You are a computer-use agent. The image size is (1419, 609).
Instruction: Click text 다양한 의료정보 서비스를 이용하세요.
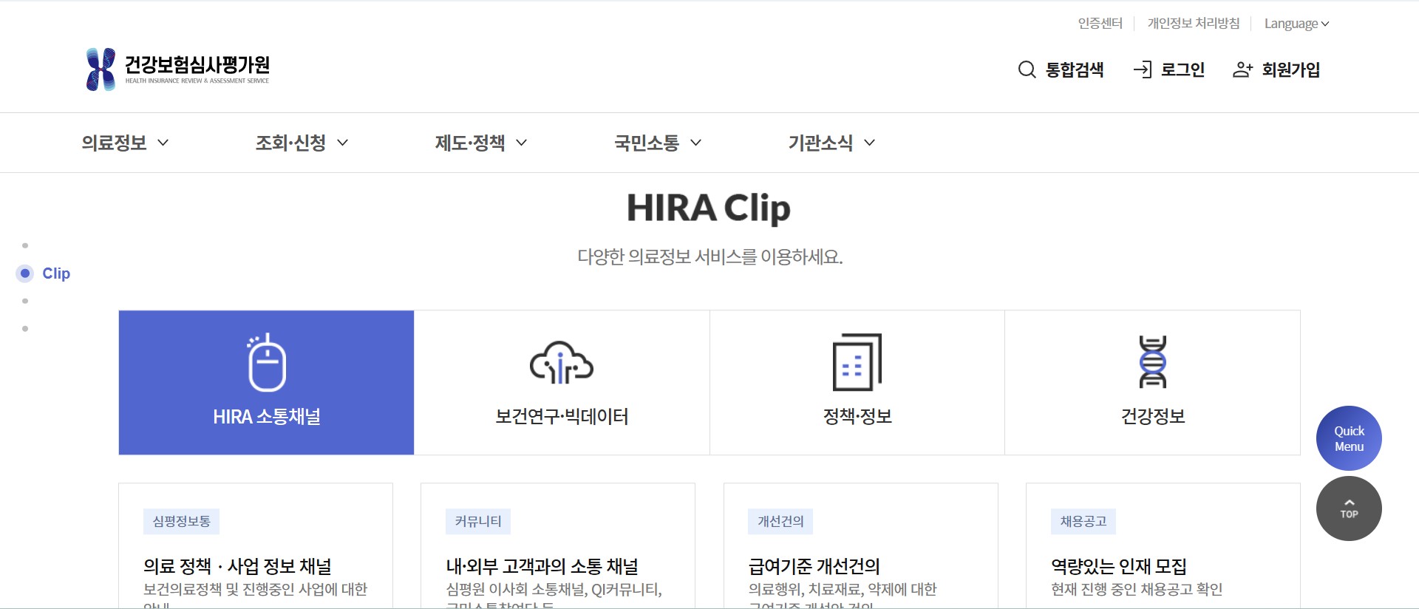point(709,257)
